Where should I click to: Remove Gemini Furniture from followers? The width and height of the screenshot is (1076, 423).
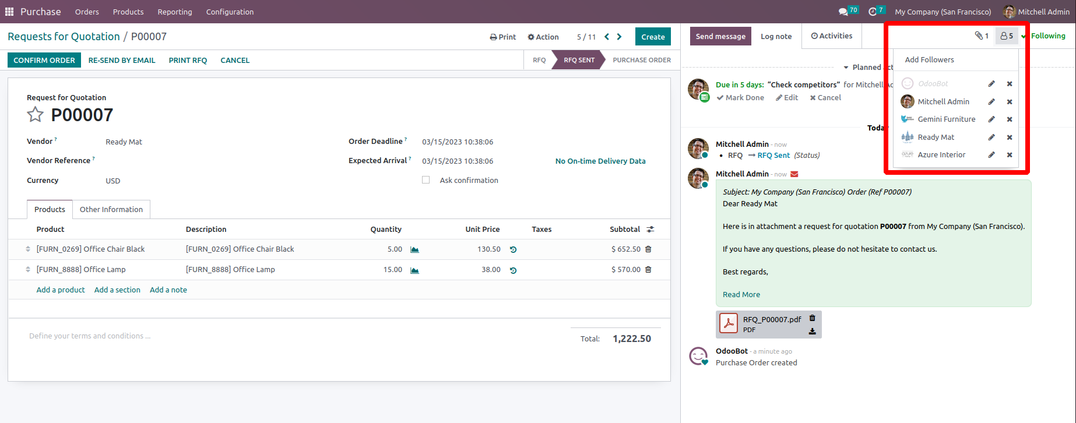coord(1010,119)
